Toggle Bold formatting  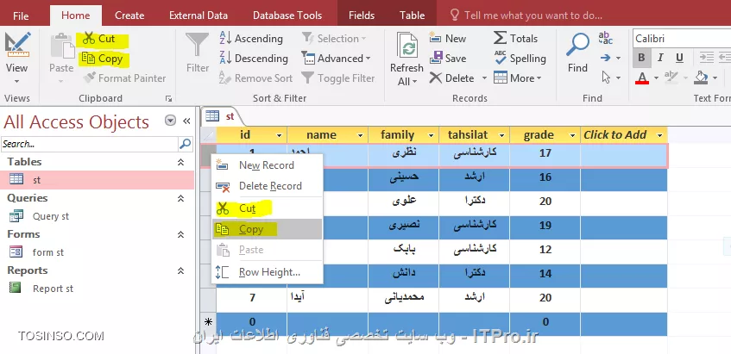pos(641,58)
